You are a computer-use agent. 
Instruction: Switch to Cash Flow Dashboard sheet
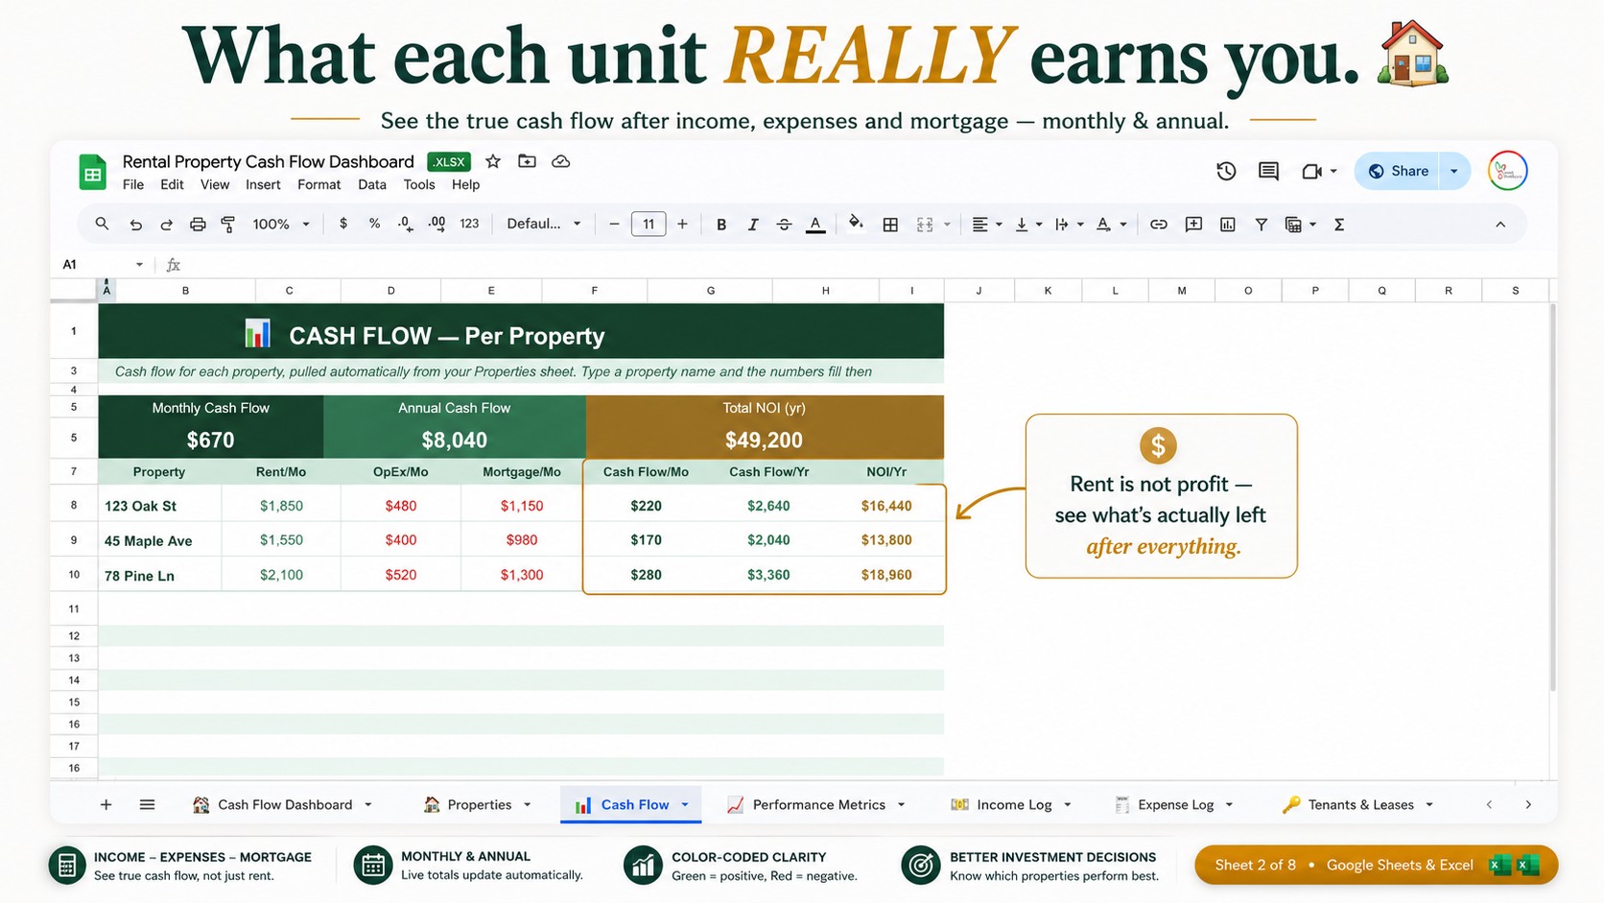284,804
